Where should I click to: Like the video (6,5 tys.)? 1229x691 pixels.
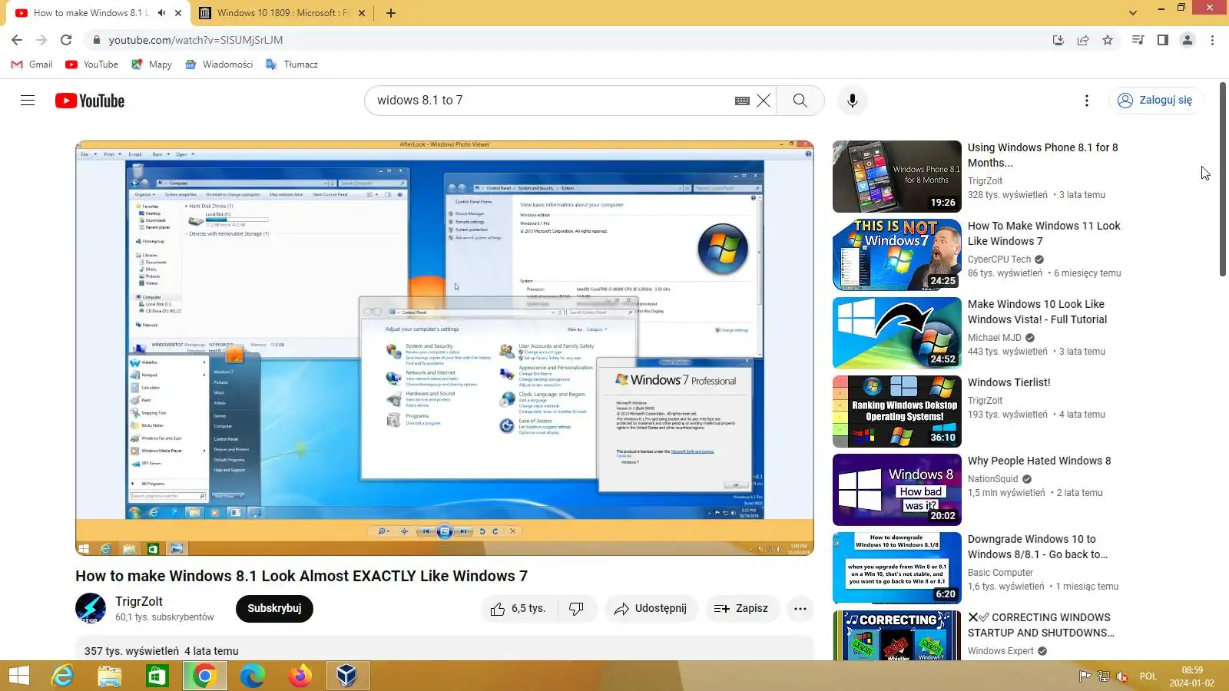point(518,609)
